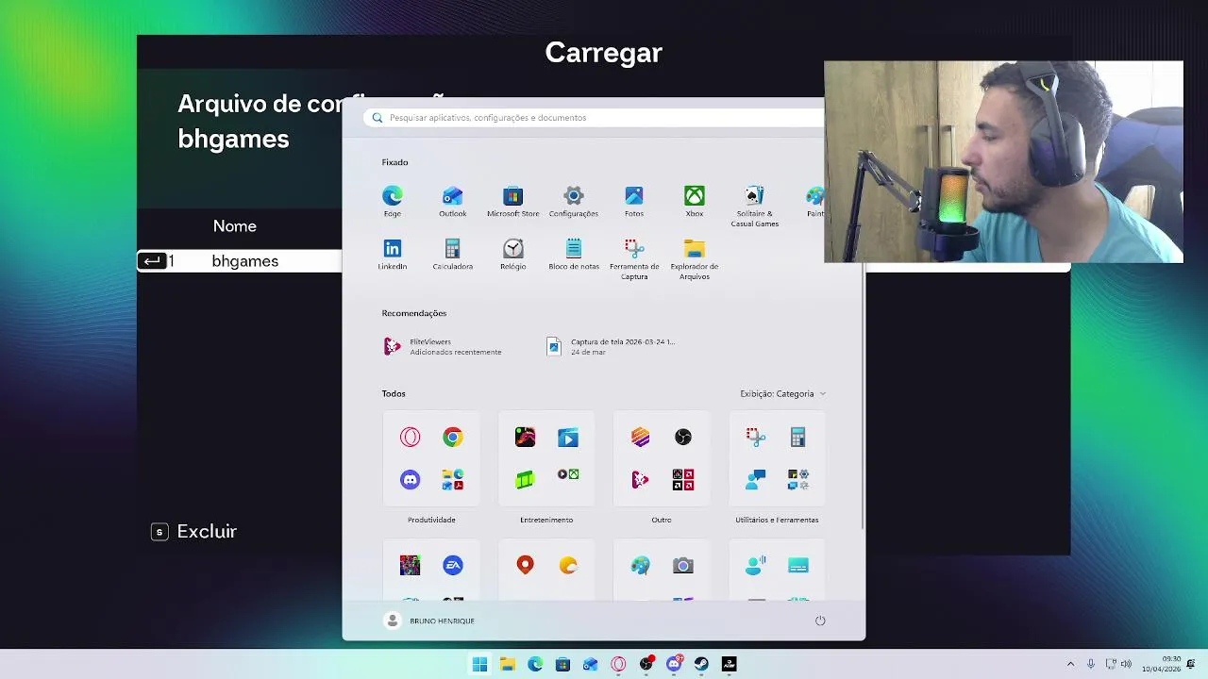This screenshot has height=679, width=1208.
Task: Open the Movies & TV app in Entretenimento
Action: (x=568, y=437)
